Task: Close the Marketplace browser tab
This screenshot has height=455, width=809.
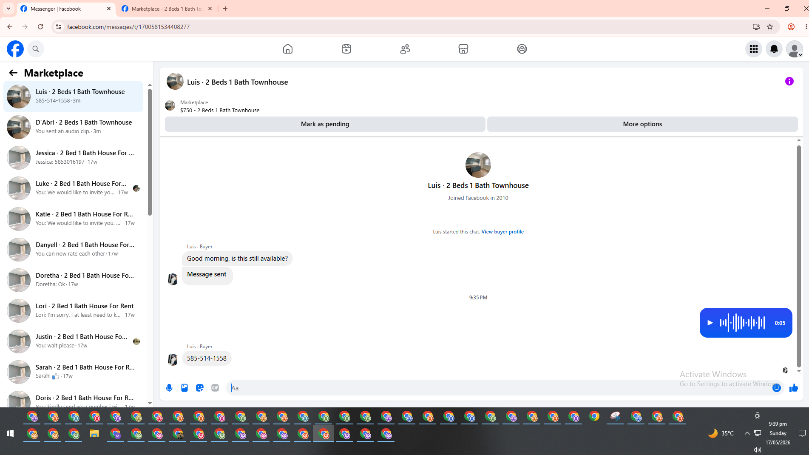Action: (x=210, y=9)
